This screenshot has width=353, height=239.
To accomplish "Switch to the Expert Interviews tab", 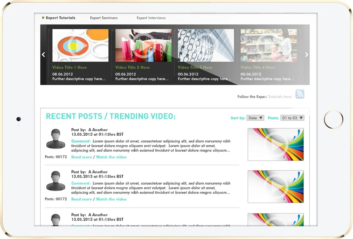I will (151, 18).
